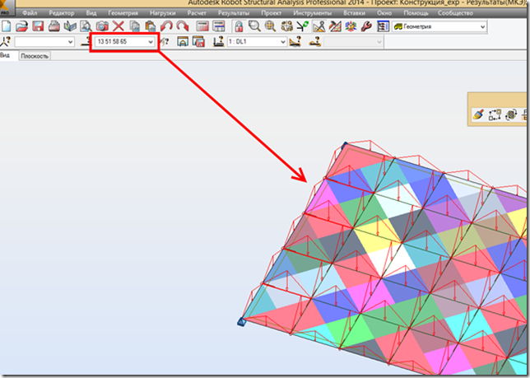Image resolution: width=530 pixels, height=378 pixels.
Task: Toggle the compass and ruler snap icon
Action: click(x=318, y=26)
